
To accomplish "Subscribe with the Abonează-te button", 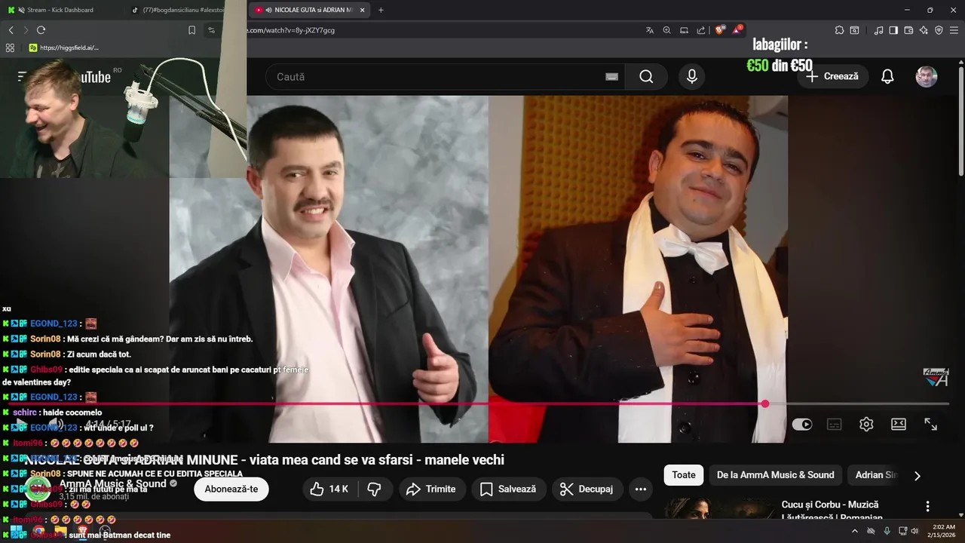I will (231, 489).
